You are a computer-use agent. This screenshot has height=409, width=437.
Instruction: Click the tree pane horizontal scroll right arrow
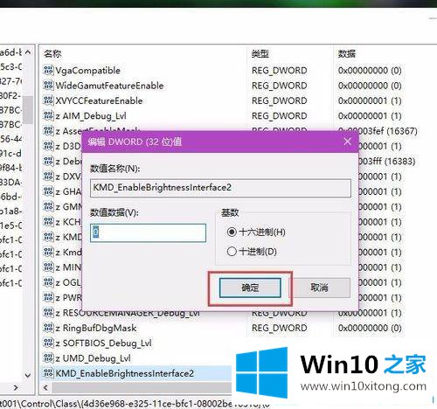(x=16, y=388)
